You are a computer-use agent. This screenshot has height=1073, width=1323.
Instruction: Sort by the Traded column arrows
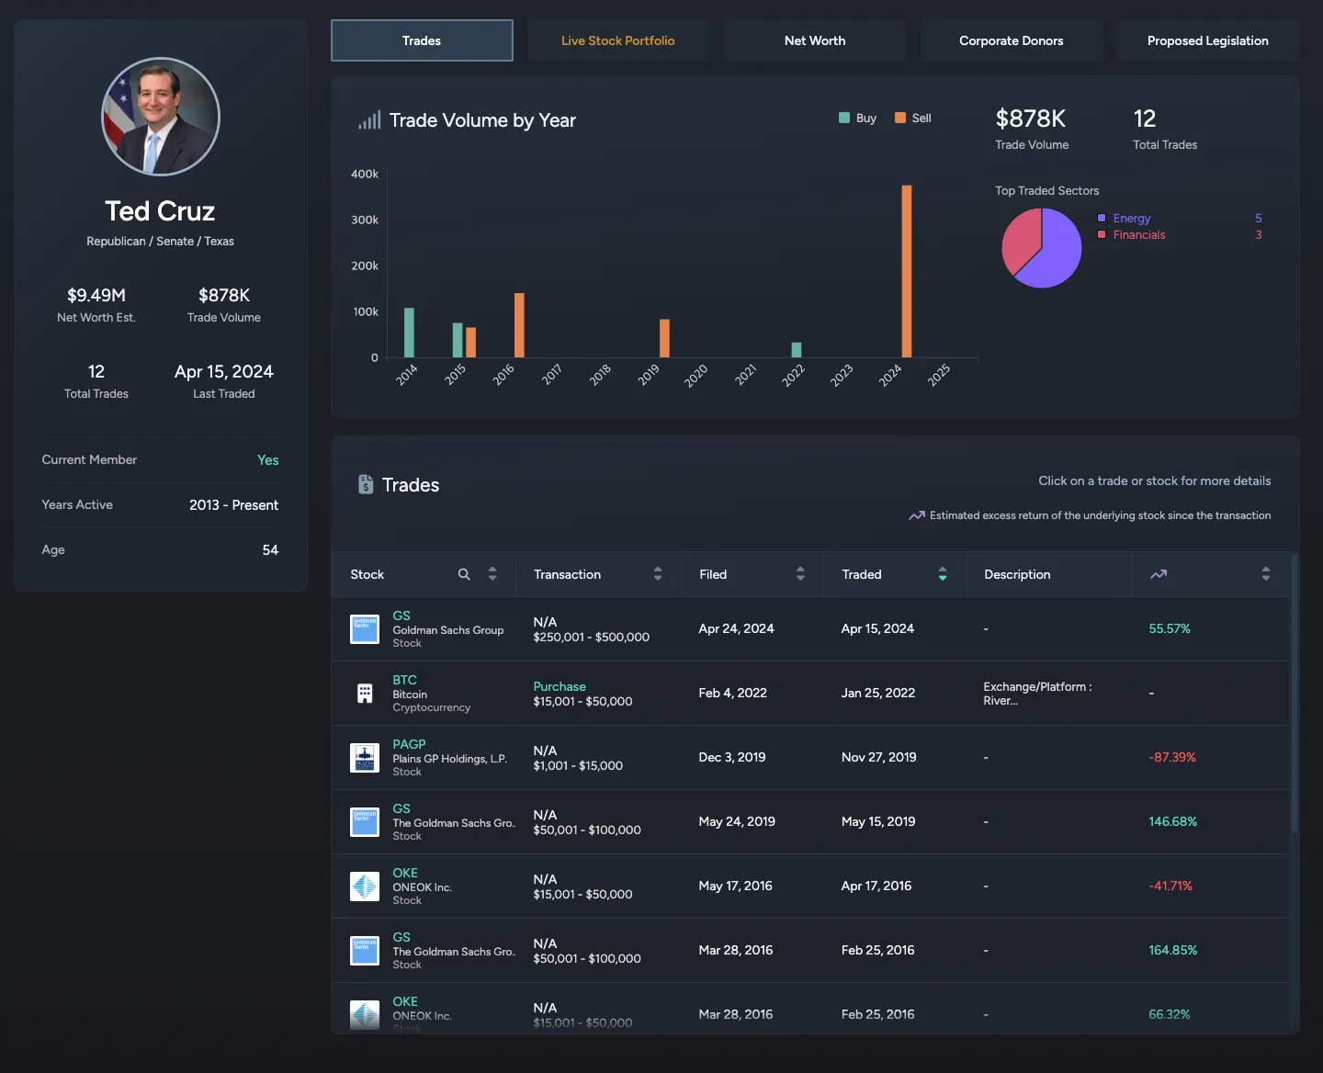click(943, 574)
